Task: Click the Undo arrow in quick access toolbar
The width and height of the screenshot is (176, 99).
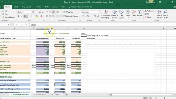Action: coord(3,2)
